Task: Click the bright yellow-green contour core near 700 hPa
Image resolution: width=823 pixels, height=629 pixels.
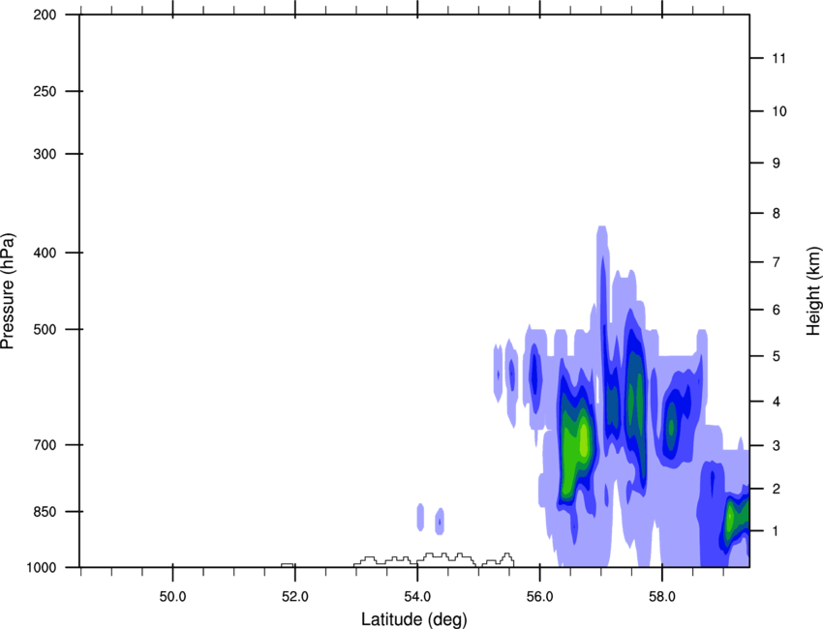Action: 583,440
